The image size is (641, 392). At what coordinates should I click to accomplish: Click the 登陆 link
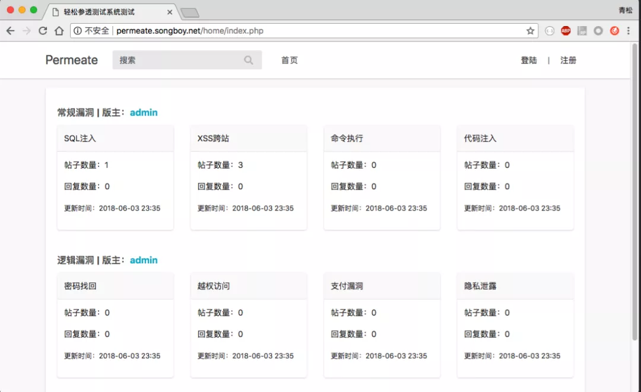[529, 60]
